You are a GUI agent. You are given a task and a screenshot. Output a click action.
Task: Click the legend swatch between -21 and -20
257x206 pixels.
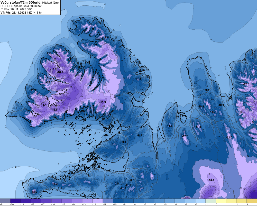pyautogui.click(x=5, y=201)
